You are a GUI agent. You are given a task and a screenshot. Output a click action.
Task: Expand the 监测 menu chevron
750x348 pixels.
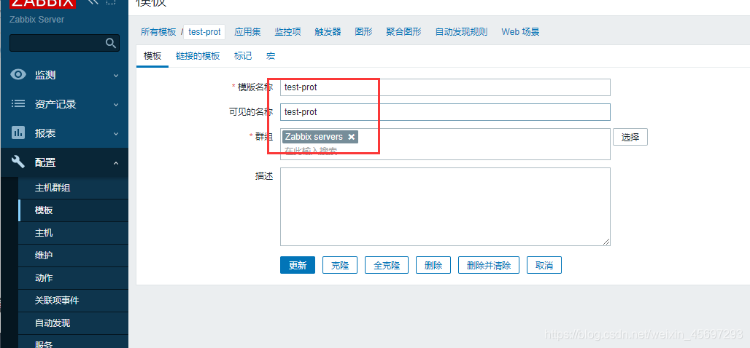click(116, 76)
